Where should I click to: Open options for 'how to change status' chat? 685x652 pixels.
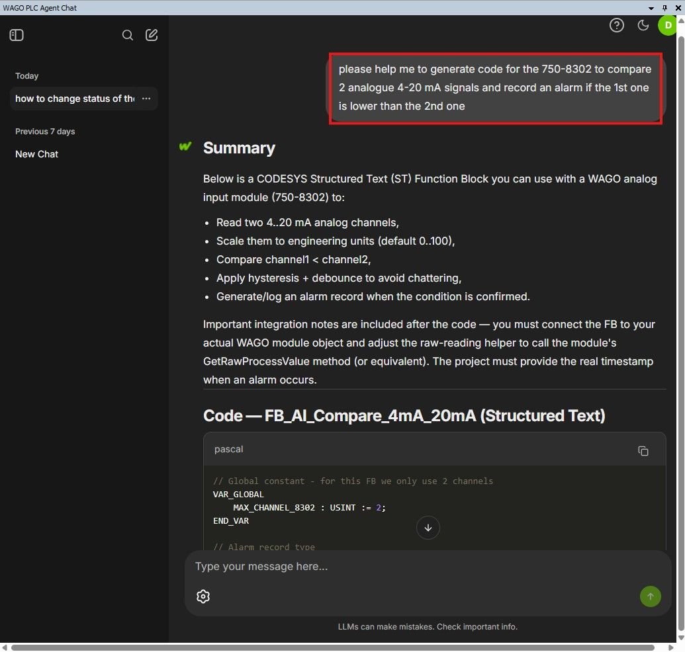click(x=146, y=99)
